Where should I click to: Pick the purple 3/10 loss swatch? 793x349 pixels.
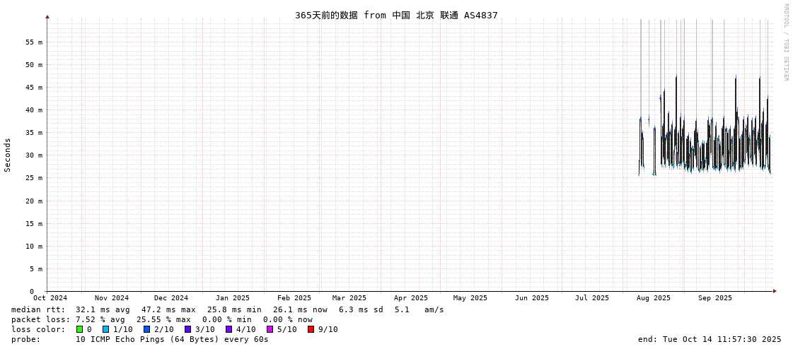pyautogui.click(x=187, y=329)
